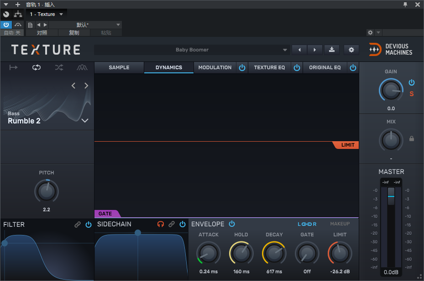424x281 pixels.
Task: Expand the Rumble 2 sample list chevron
Action: (x=85, y=121)
